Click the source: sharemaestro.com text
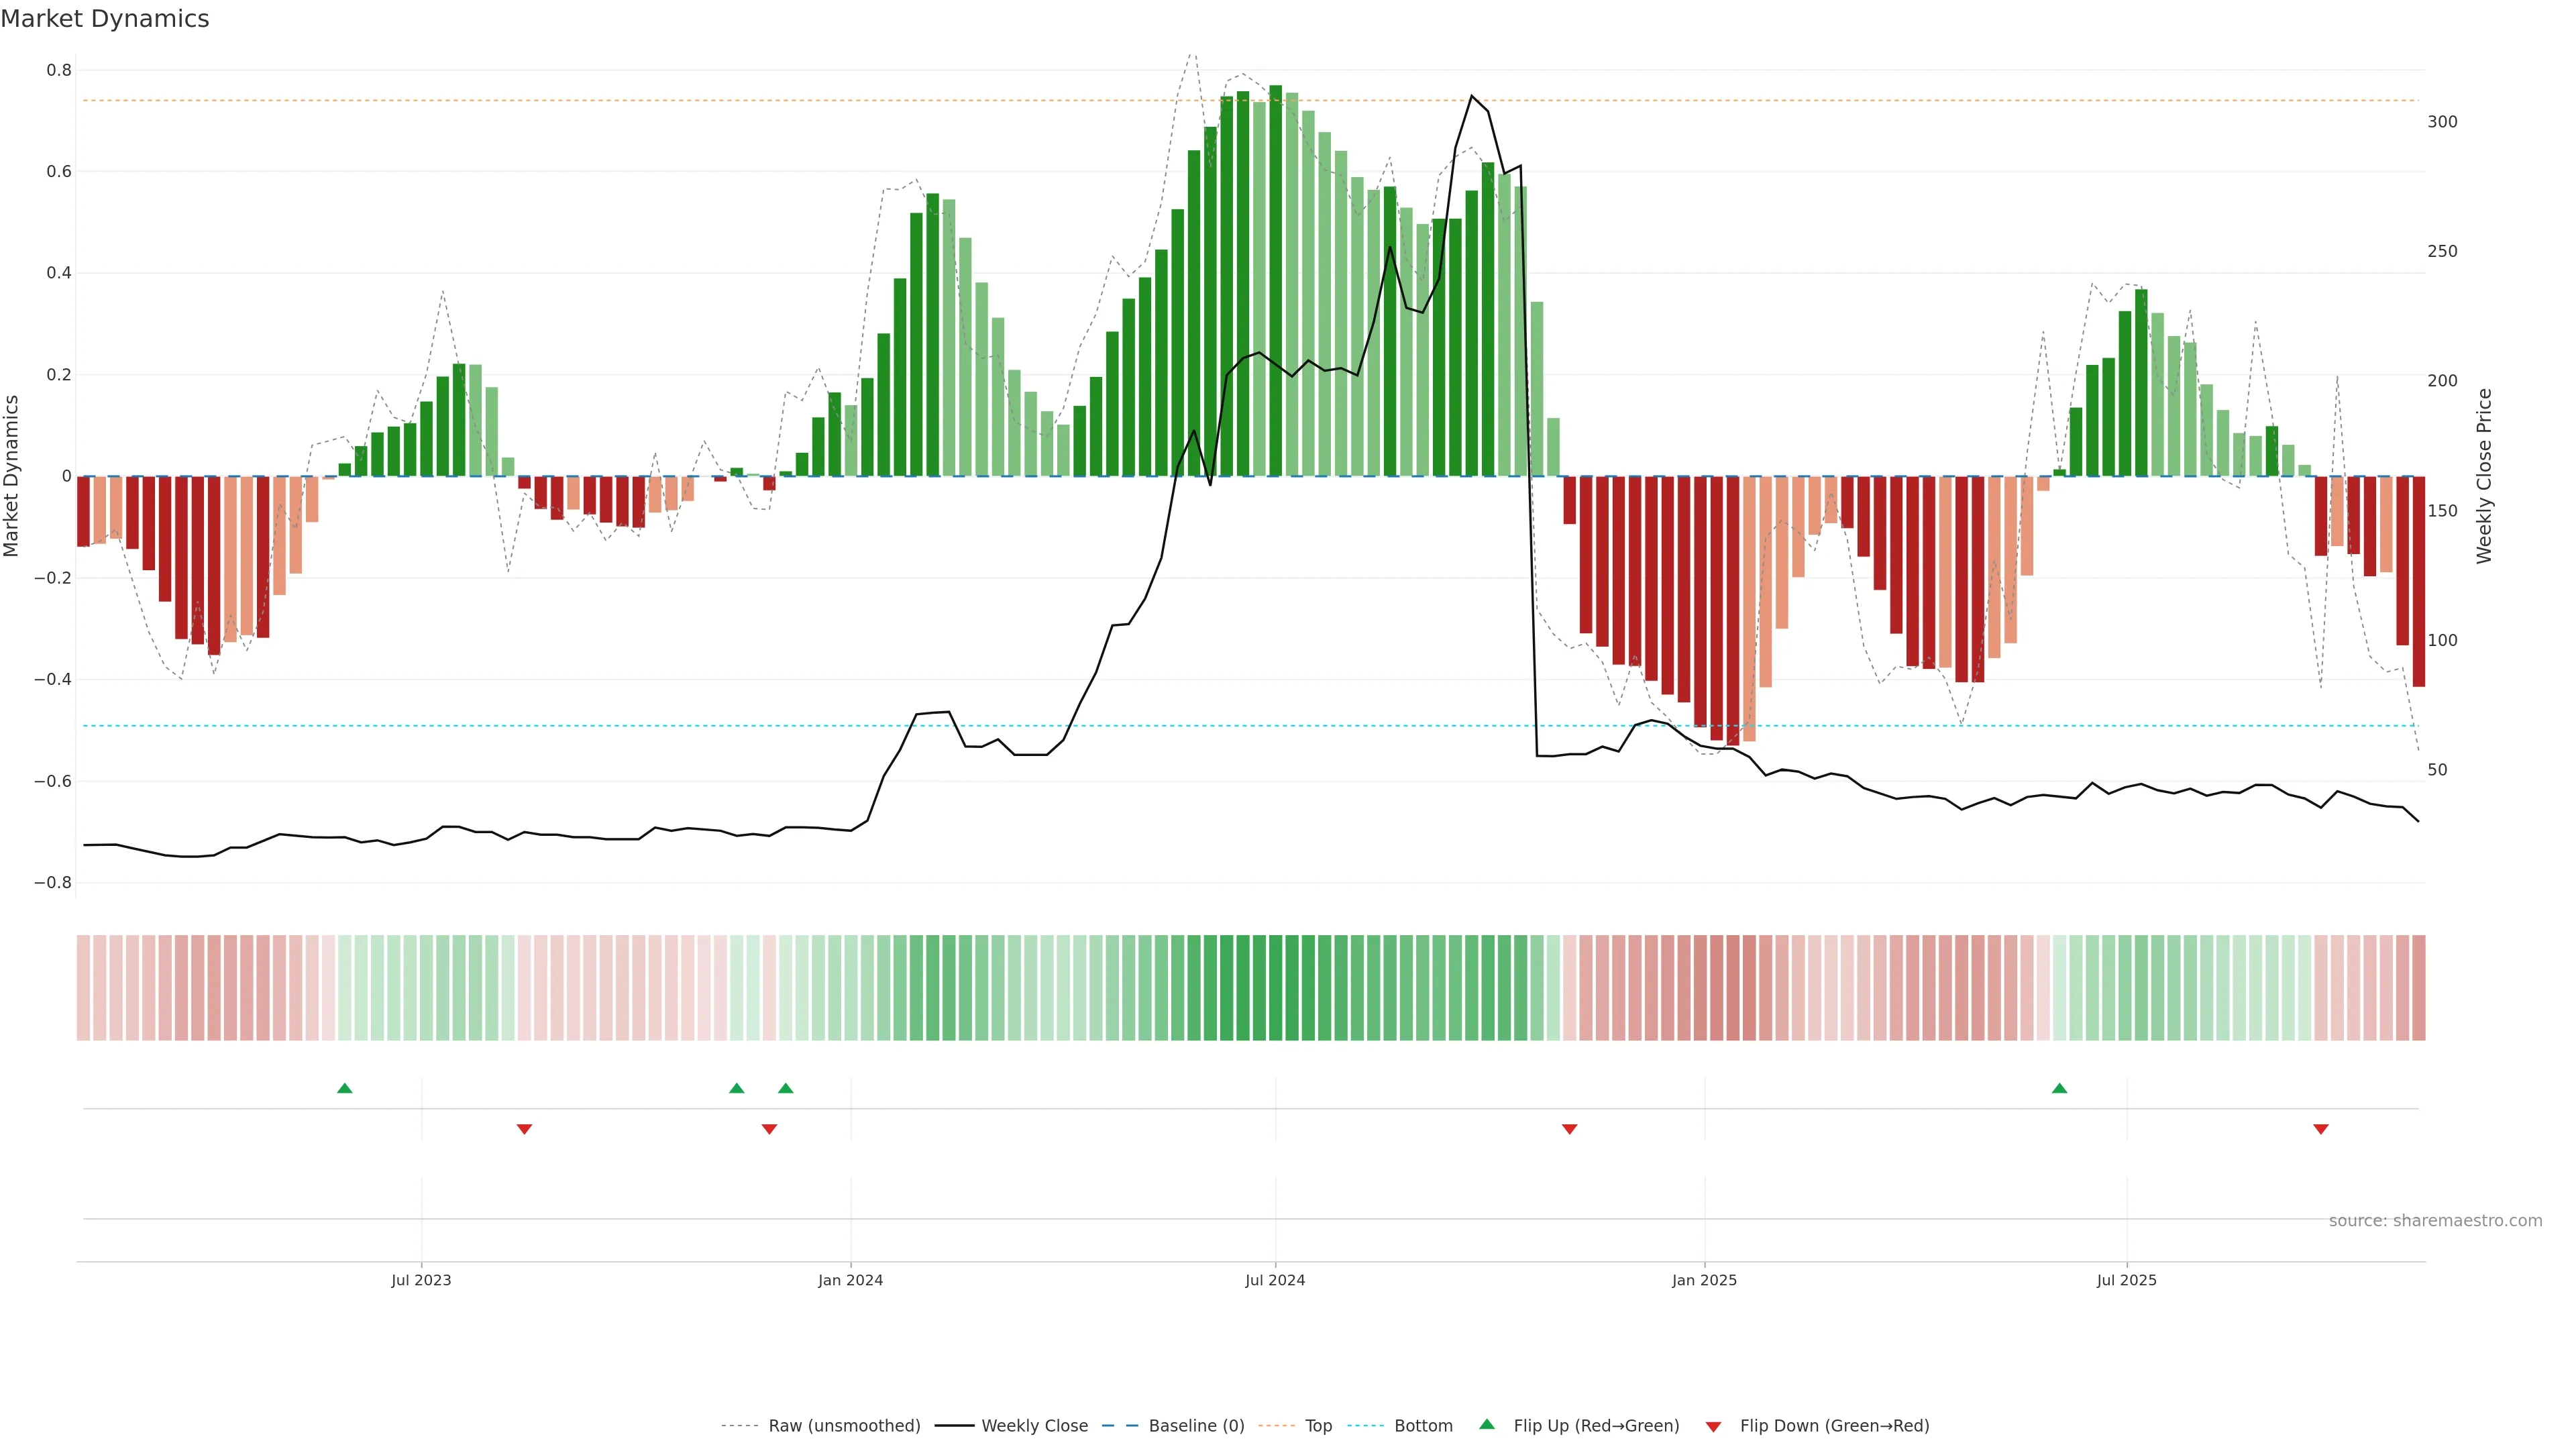The image size is (2576, 1449). (2435, 1221)
